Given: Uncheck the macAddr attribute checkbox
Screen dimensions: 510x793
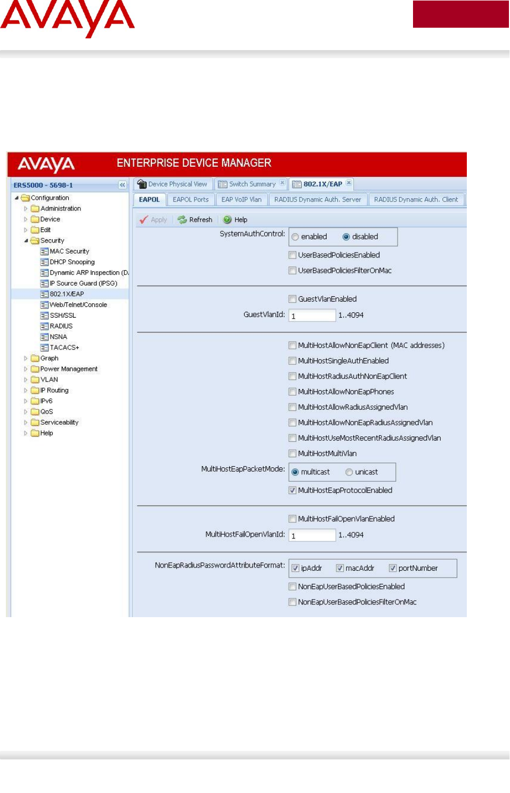Looking at the screenshot, I should point(339,568).
